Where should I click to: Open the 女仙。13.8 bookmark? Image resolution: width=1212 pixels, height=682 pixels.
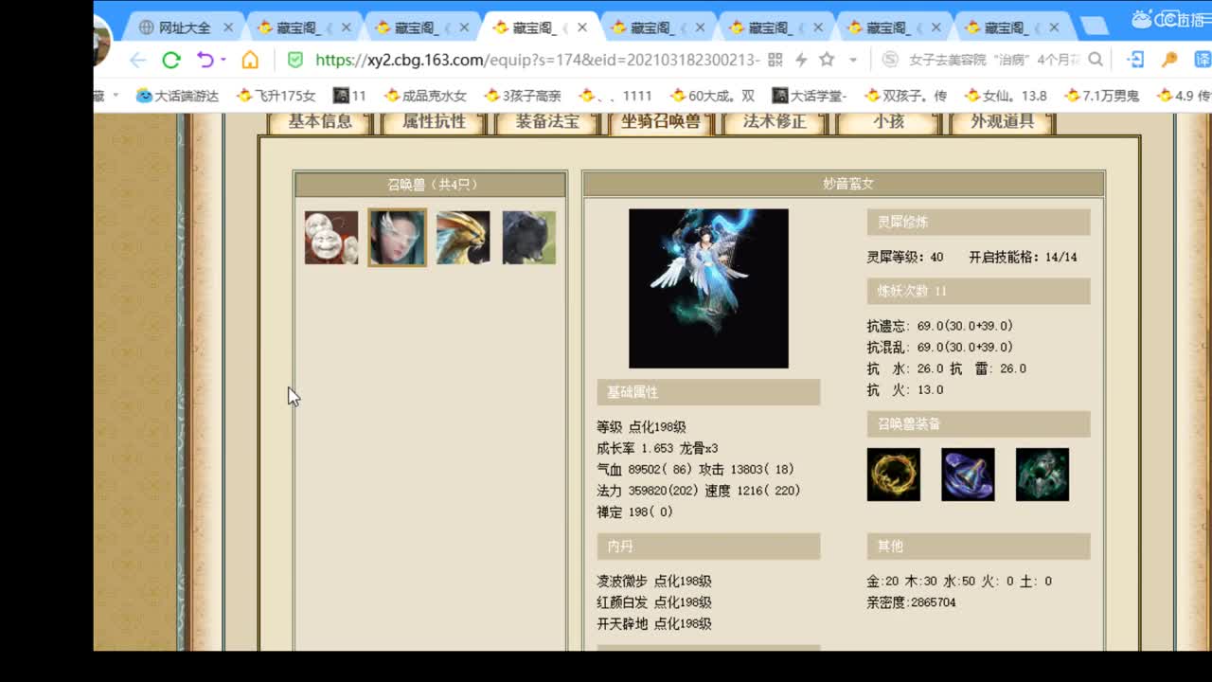click(1006, 96)
